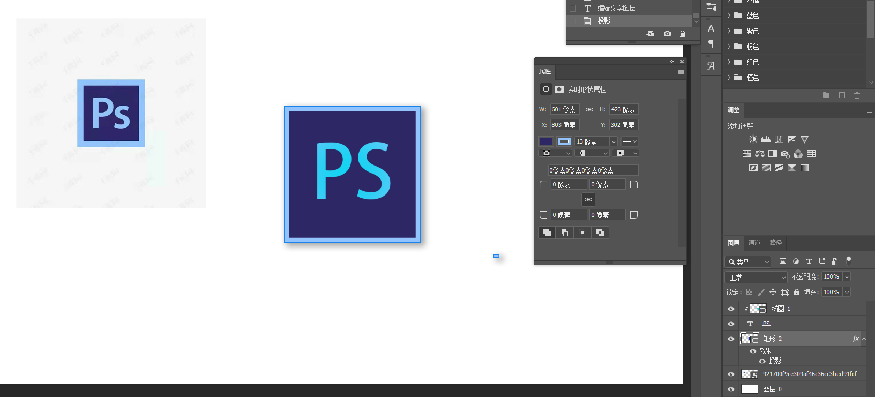The height and width of the screenshot is (397, 875).
Task: Filter layers by shape layers icon
Action: (x=821, y=261)
